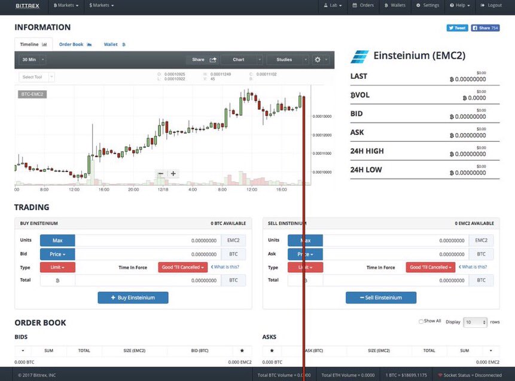Click the Socket Status Disconnected indicator
Image resolution: width=515 pixels, height=381 pixels.
[470, 375]
